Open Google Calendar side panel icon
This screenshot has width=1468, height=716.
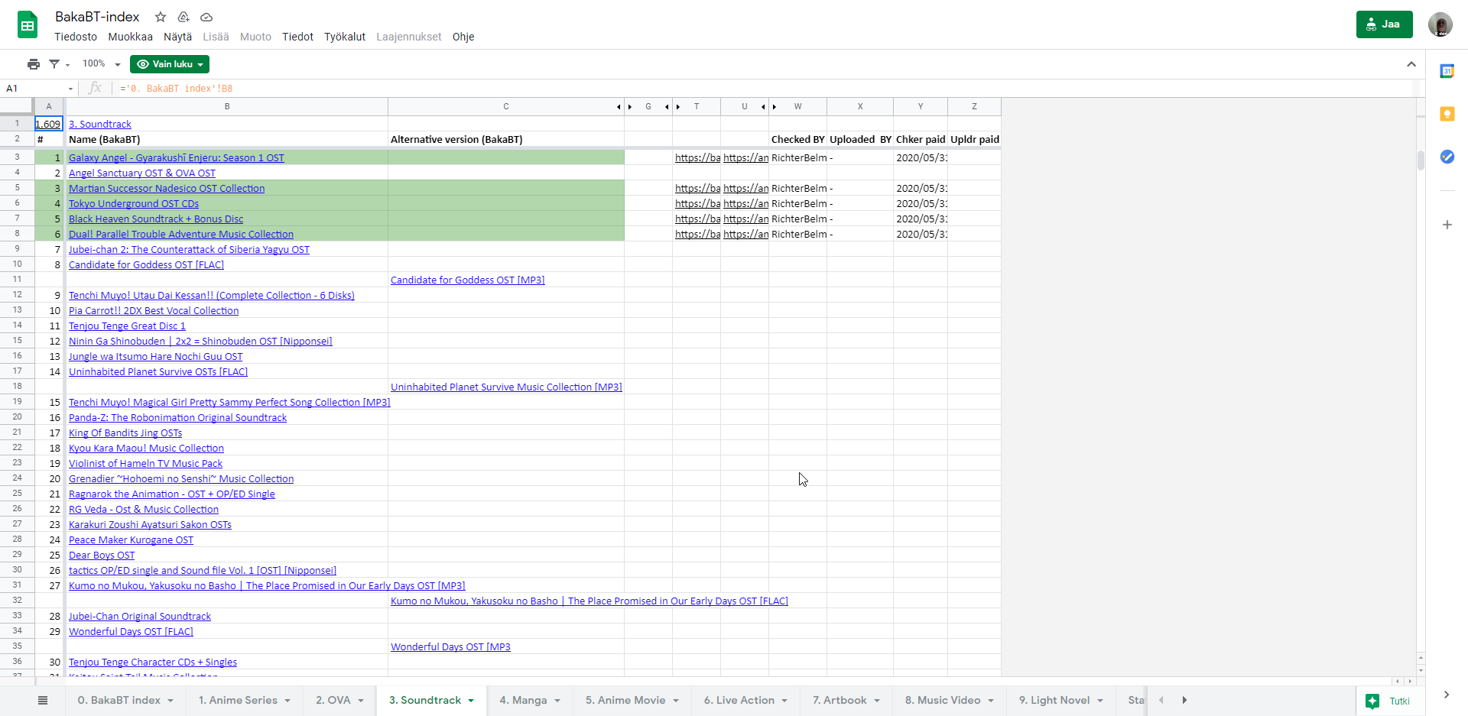point(1447,71)
